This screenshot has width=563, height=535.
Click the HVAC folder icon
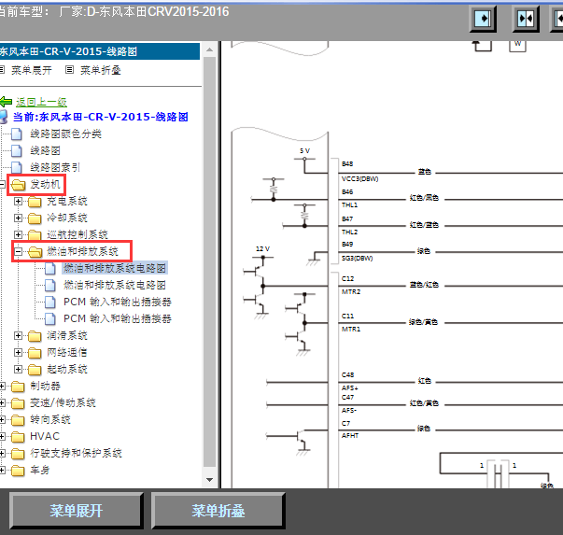[x=18, y=437]
